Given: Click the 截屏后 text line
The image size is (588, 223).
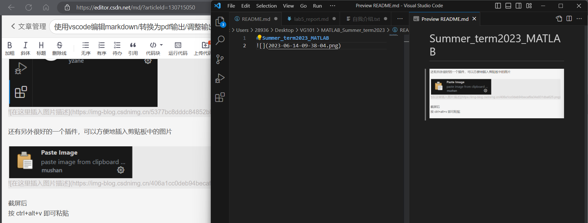Looking at the screenshot, I should tap(18, 203).
